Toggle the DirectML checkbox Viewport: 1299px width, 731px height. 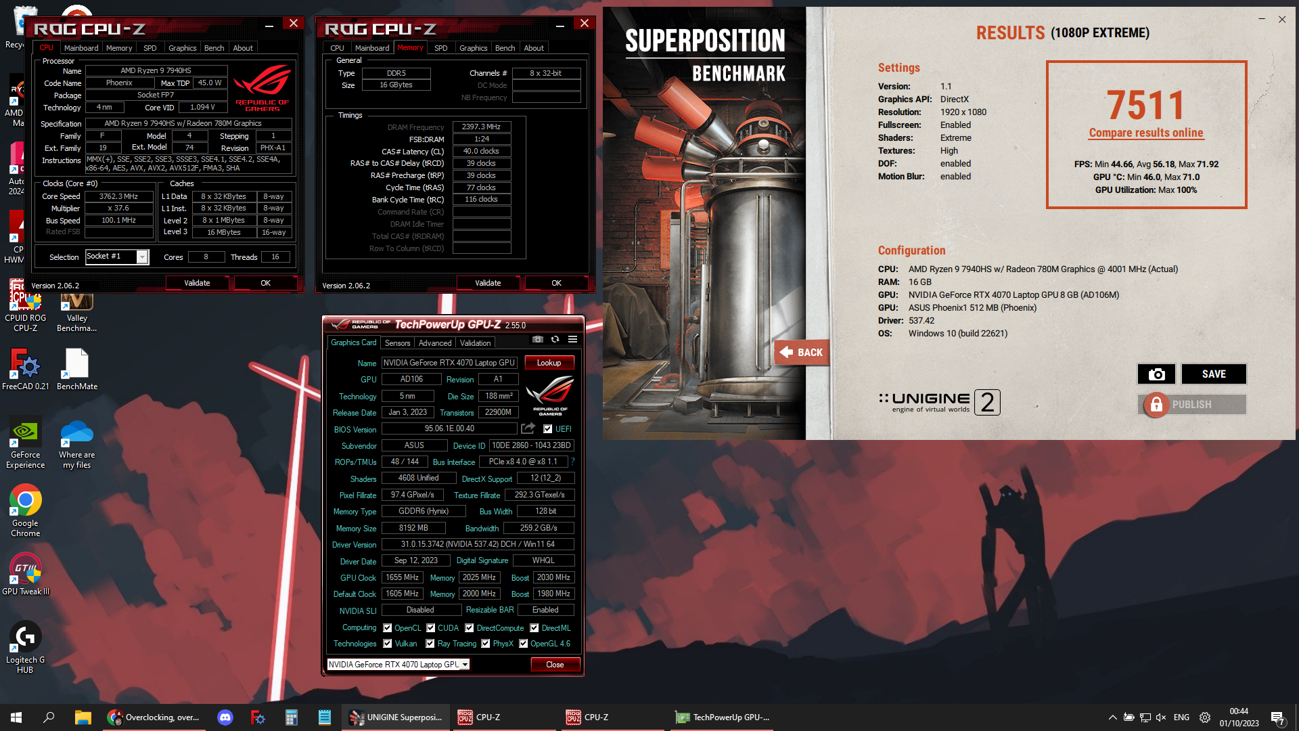point(534,628)
